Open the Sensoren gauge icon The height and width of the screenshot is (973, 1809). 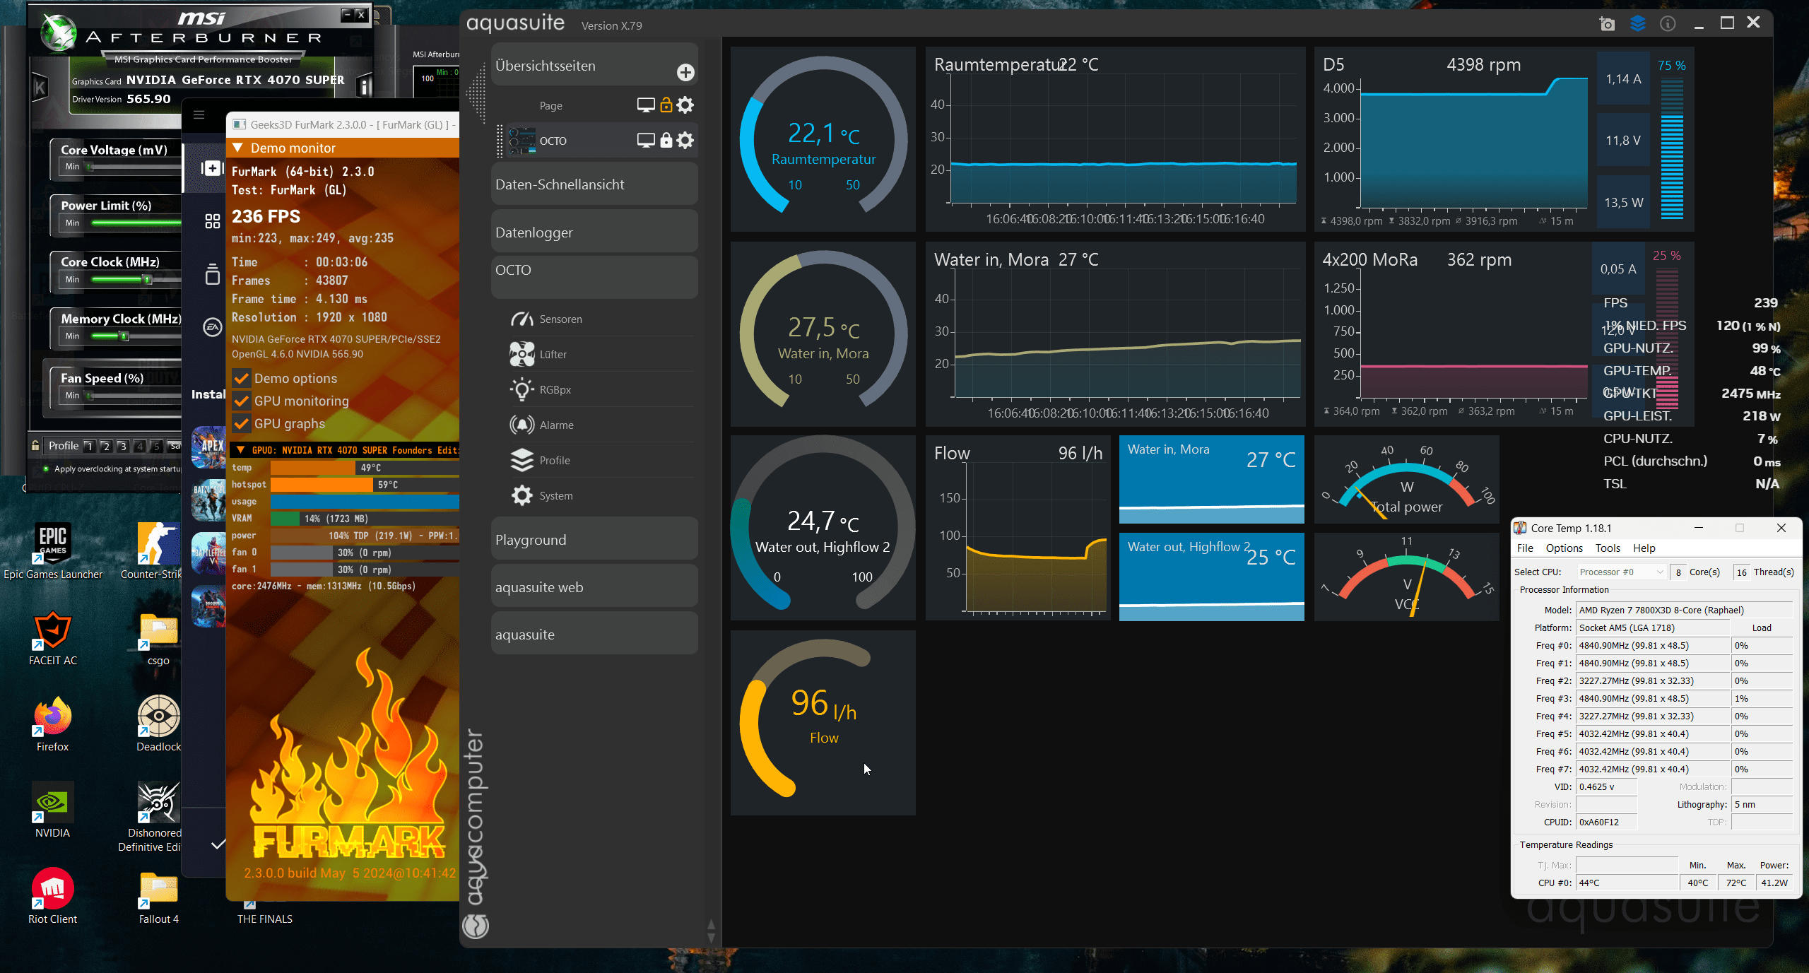pyautogui.click(x=522, y=319)
